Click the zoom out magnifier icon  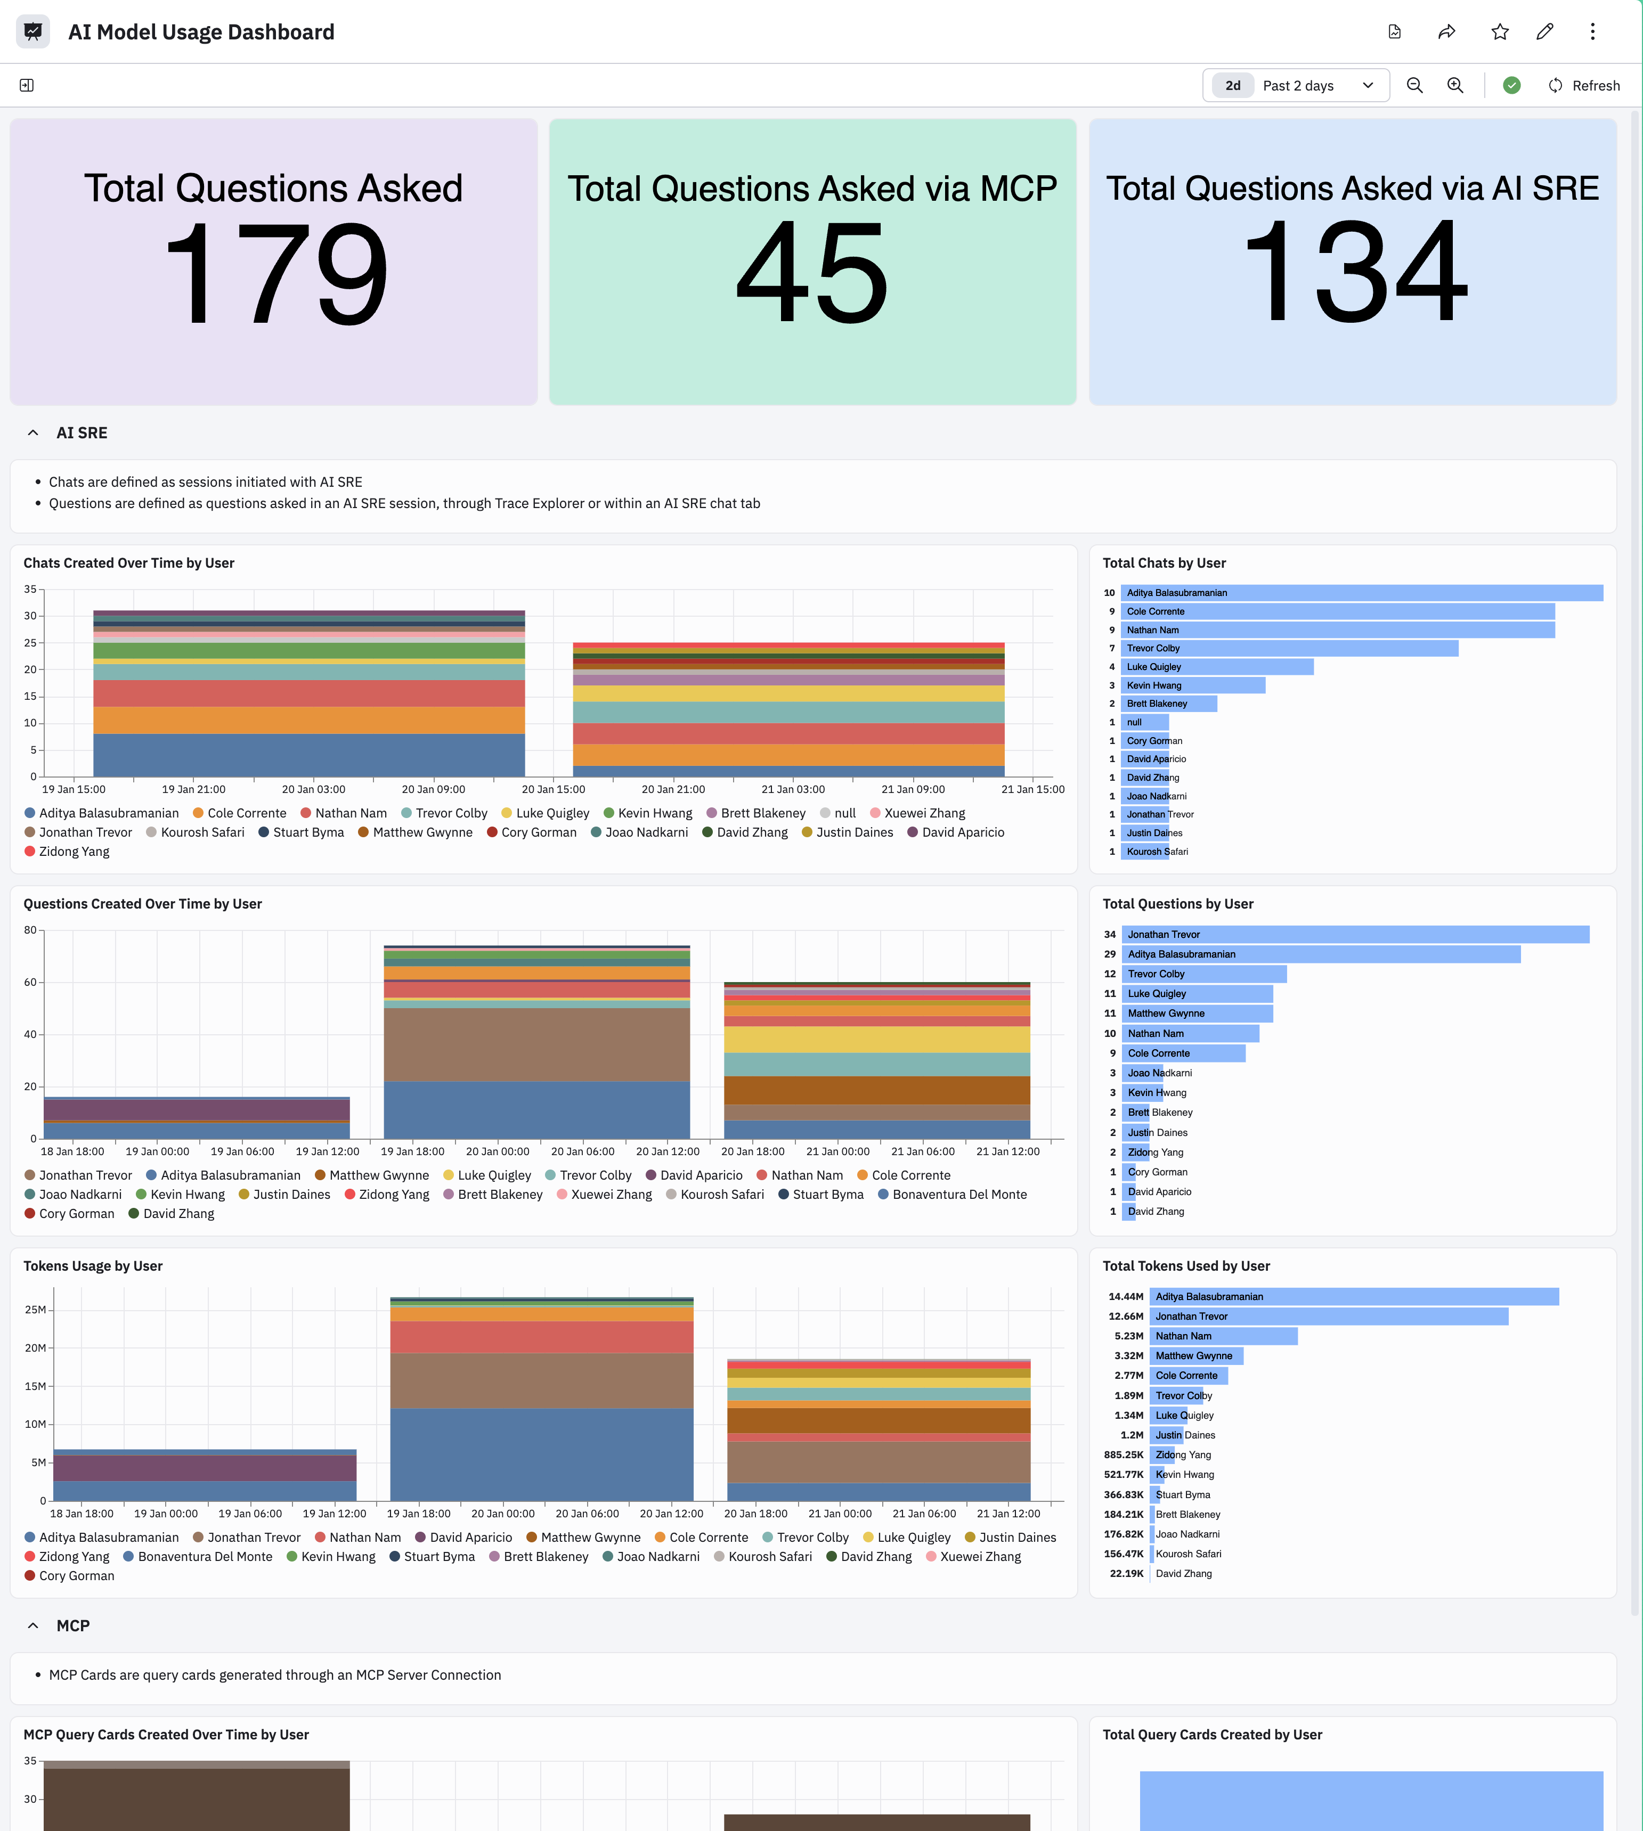click(x=1414, y=85)
